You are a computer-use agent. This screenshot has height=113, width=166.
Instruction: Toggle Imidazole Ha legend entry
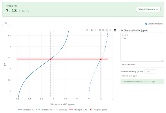(x=26, y=110)
